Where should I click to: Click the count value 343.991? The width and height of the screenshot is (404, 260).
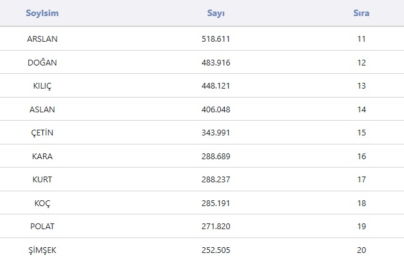[x=216, y=133]
